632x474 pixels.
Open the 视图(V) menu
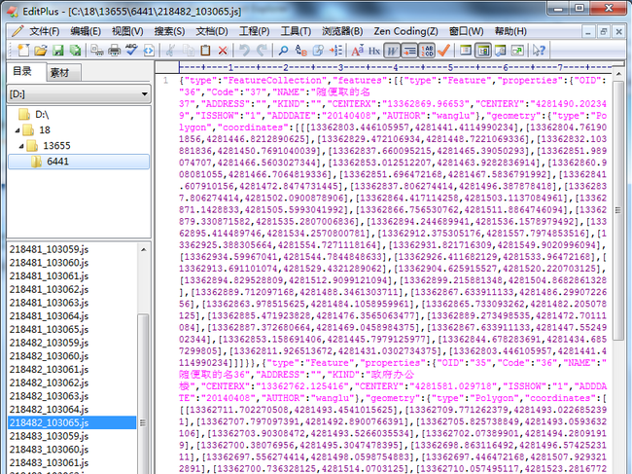click(127, 31)
